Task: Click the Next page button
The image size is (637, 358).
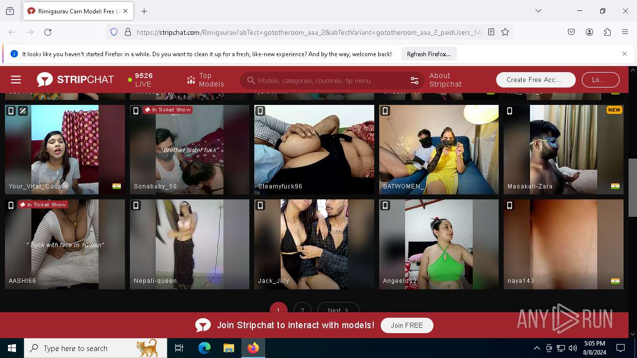Action: coord(338,308)
